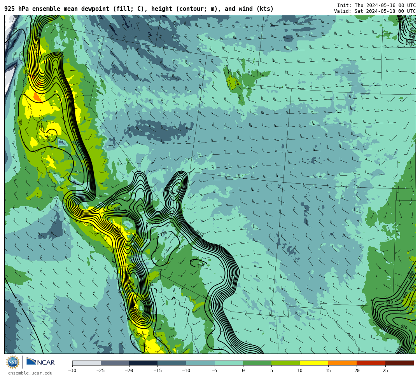
Task: Click the -30 colorbar tick label
Action: [x=72, y=371]
